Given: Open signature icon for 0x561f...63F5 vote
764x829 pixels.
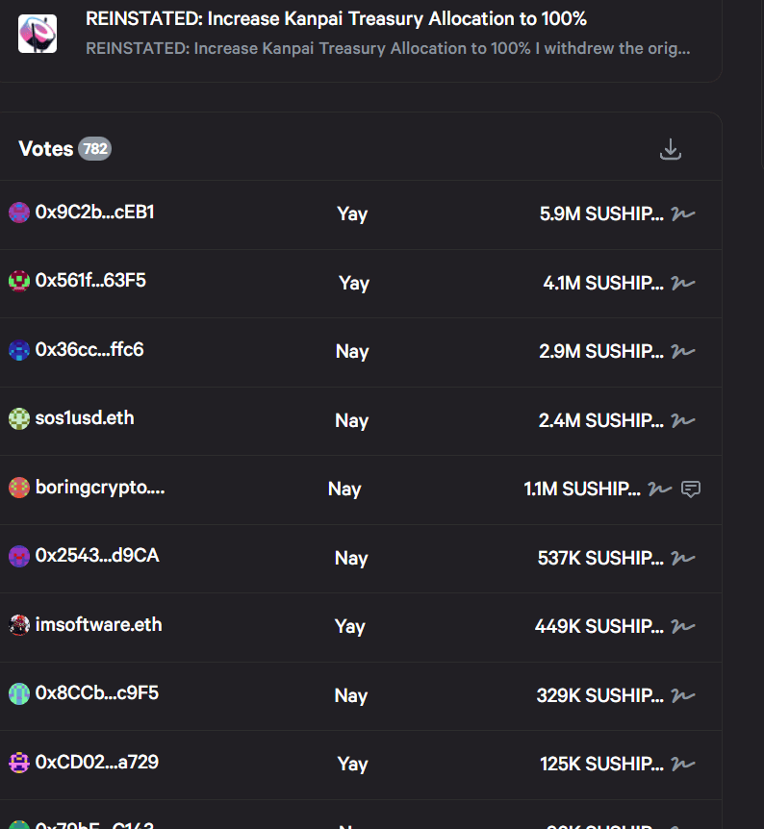Looking at the screenshot, I should click(683, 283).
